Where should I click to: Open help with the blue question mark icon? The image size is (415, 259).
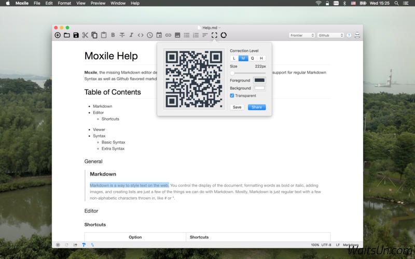click(349, 35)
